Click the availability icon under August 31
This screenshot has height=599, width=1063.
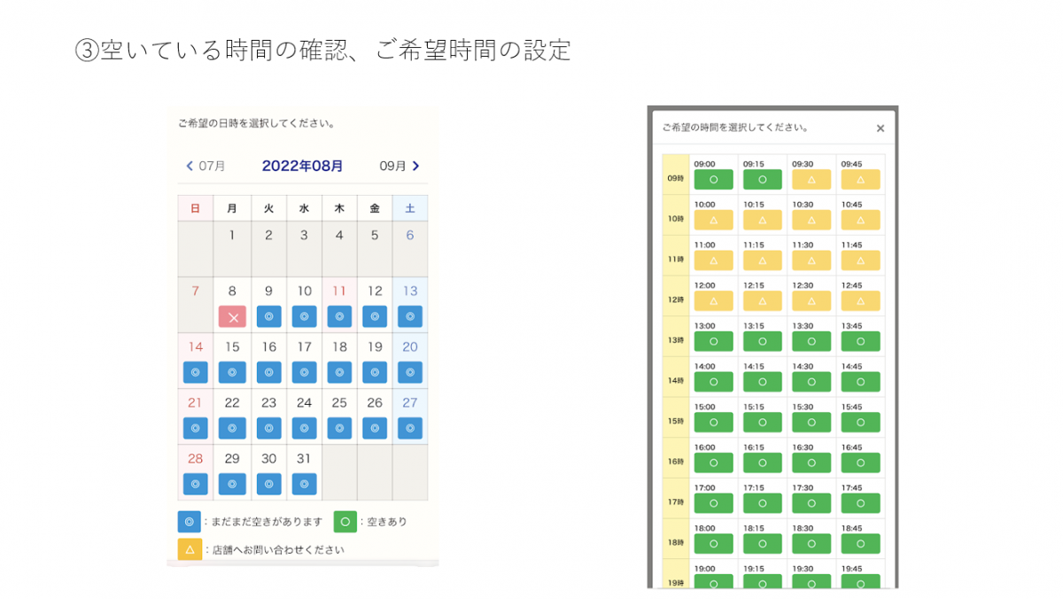(304, 485)
